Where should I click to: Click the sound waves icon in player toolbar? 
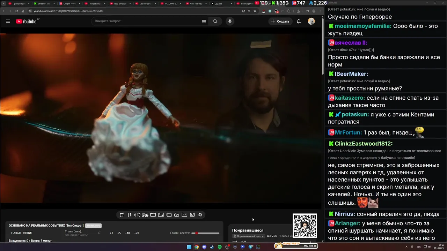137,215
